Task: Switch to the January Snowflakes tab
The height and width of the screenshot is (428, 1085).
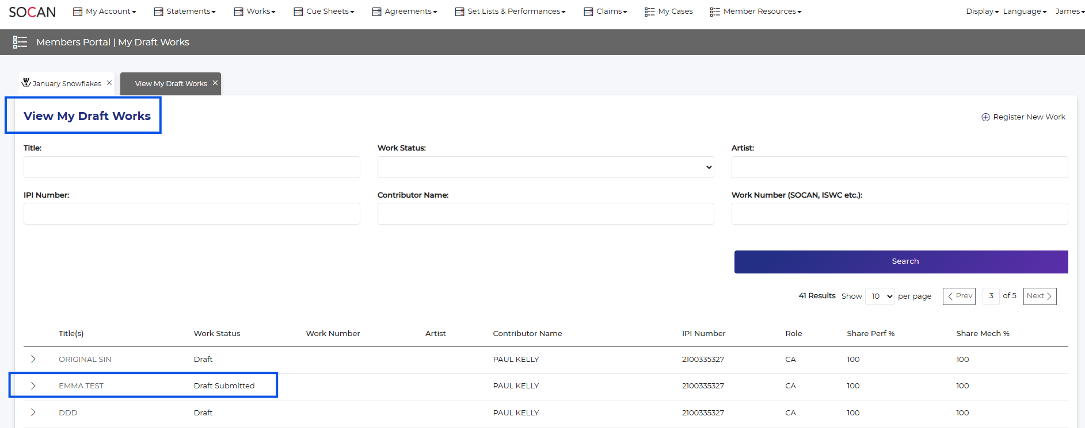Action: [x=67, y=84]
